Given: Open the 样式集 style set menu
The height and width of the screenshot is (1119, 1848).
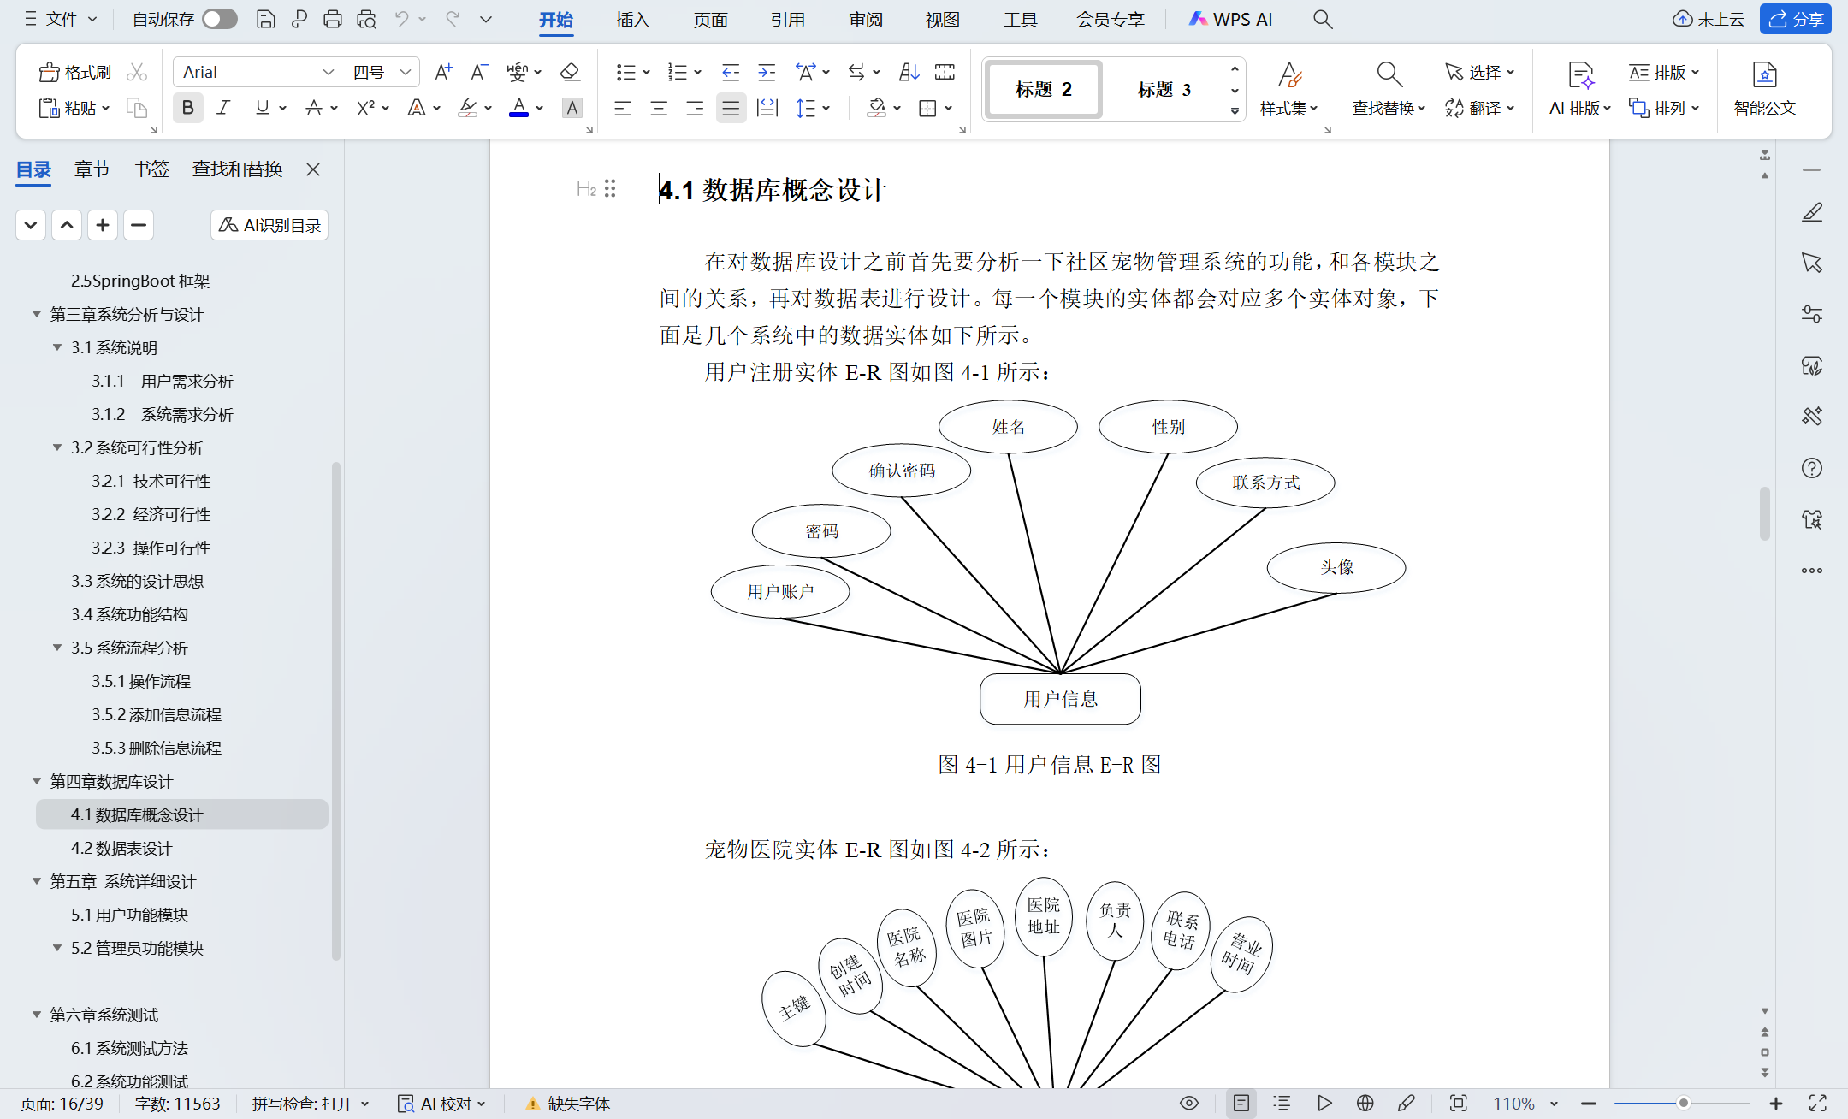Looking at the screenshot, I should click(x=1288, y=89).
